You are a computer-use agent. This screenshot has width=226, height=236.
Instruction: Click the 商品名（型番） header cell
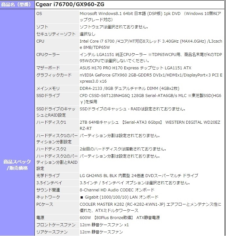pos(17,5)
